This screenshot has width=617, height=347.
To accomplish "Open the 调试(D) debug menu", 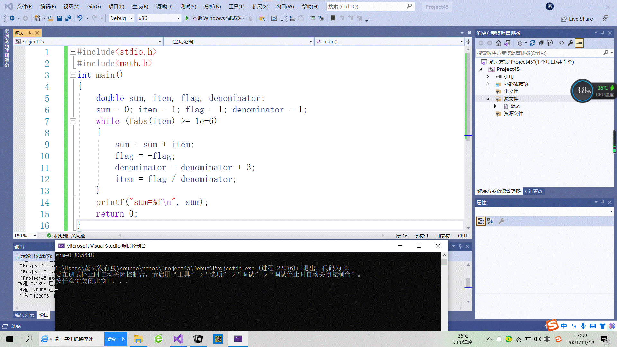I will [164, 6].
